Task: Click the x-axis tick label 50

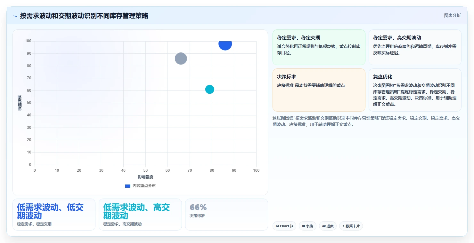Action: tap(145, 170)
